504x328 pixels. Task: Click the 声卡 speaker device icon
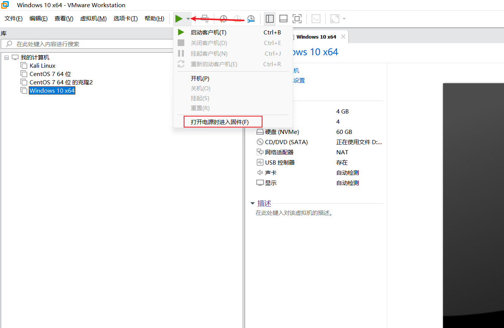point(260,173)
